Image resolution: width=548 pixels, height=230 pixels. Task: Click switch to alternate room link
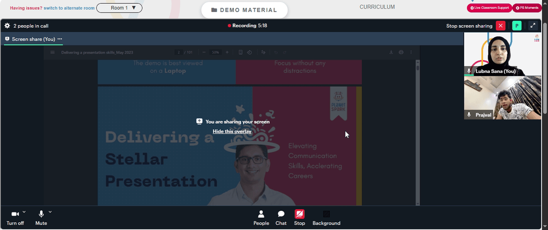pyautogui.click(x=69, y=8)
